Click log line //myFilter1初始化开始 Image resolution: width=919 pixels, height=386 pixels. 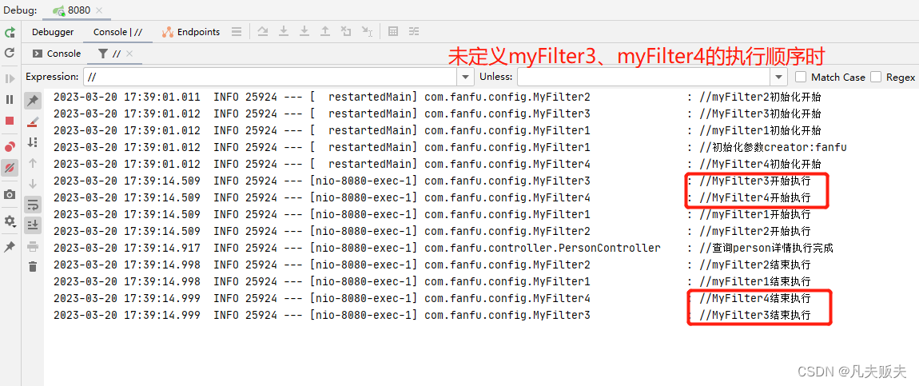coord(761,130)
